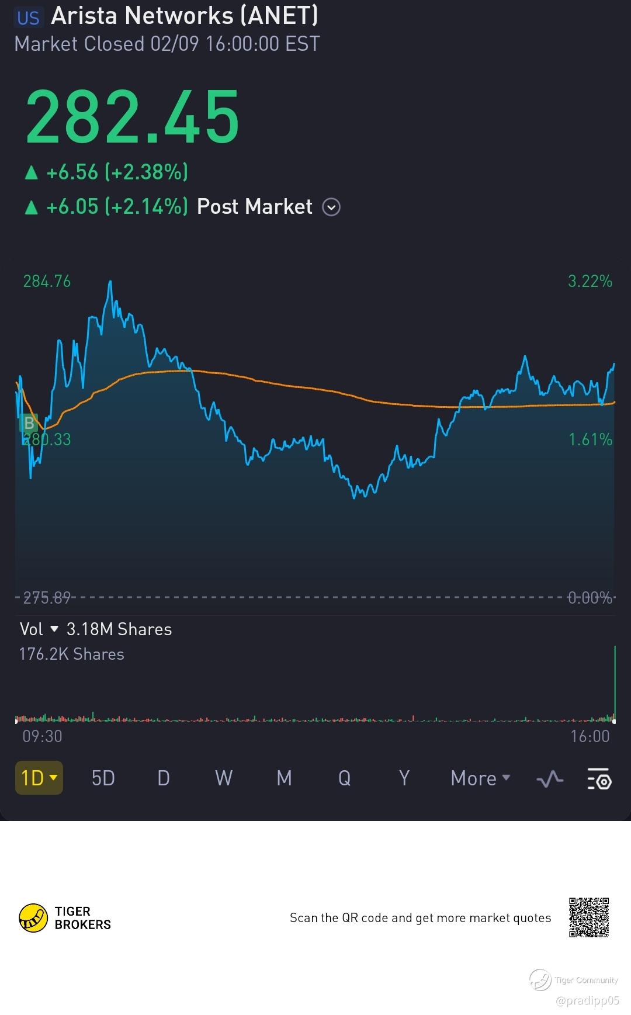Tap the @pradipp05 username
Viewport: 631px width, 1015px height.
587,1000
